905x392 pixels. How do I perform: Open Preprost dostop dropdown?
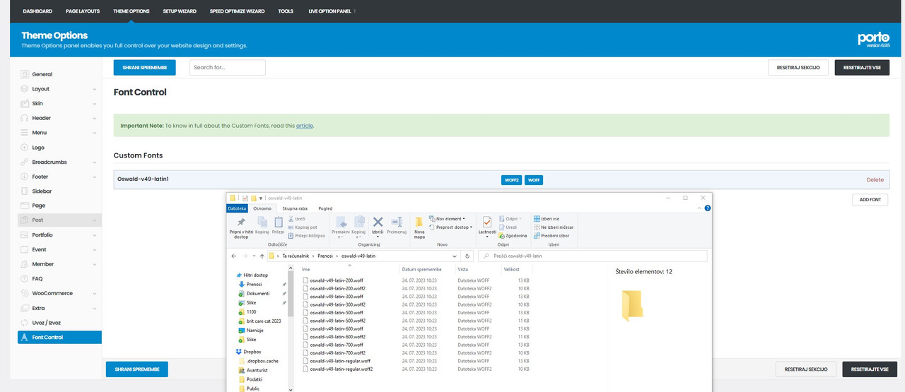(450, 227)
